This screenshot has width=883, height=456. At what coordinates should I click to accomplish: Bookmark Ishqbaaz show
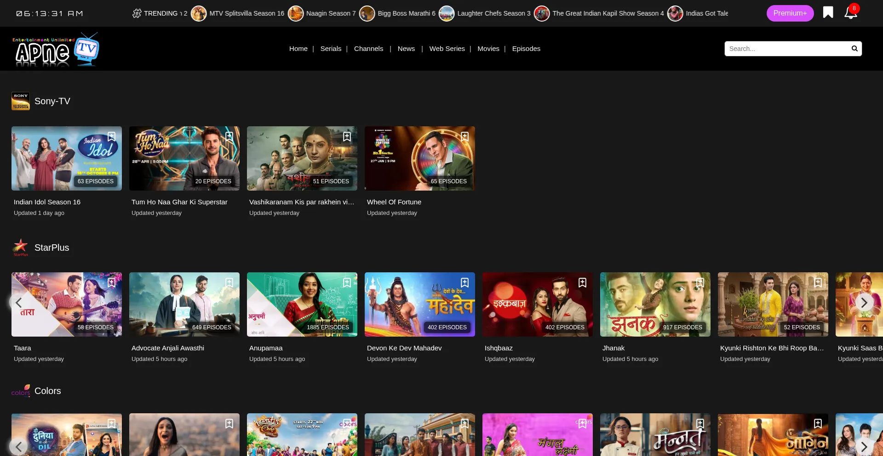582,282
